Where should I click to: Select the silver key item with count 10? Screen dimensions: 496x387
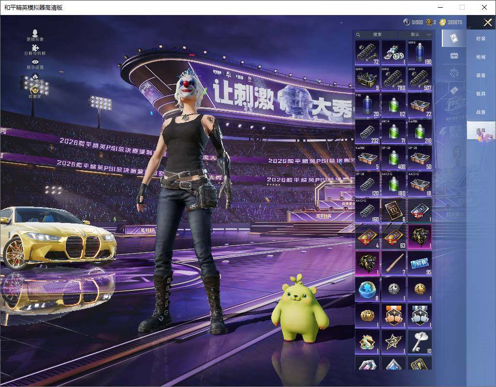[x=420, y=342]
